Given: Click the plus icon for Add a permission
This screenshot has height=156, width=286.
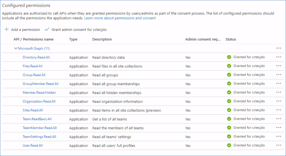Looking at the screenshot, I should (7, 29).
